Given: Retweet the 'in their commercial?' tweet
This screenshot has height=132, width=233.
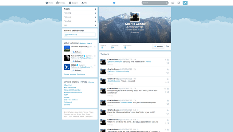Looking at the screenshot, I should [168, 92].
